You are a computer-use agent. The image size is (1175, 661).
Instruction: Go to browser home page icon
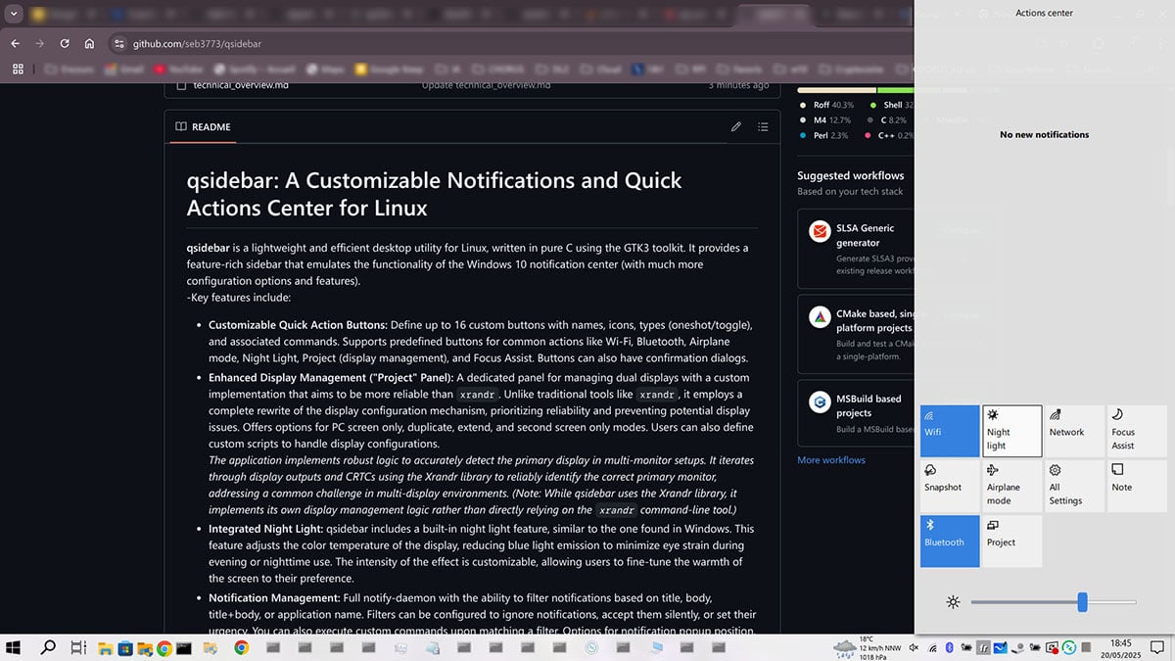(x=89, y=44)
